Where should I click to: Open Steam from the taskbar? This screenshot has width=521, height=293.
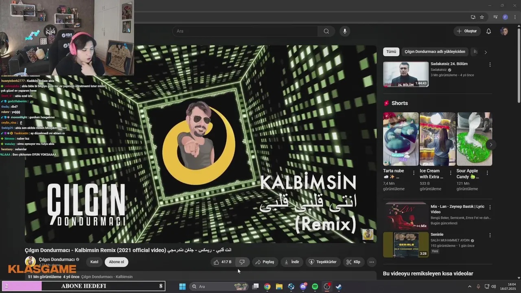point(339,286)
